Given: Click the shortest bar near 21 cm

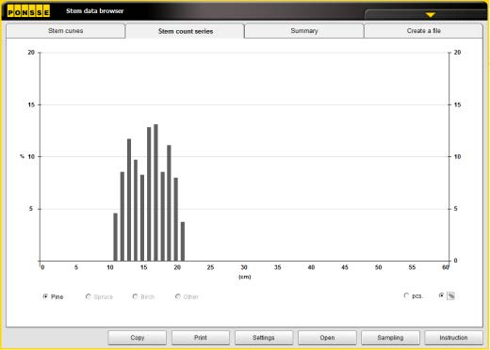Looking at the screenshot, I should 183,242.
